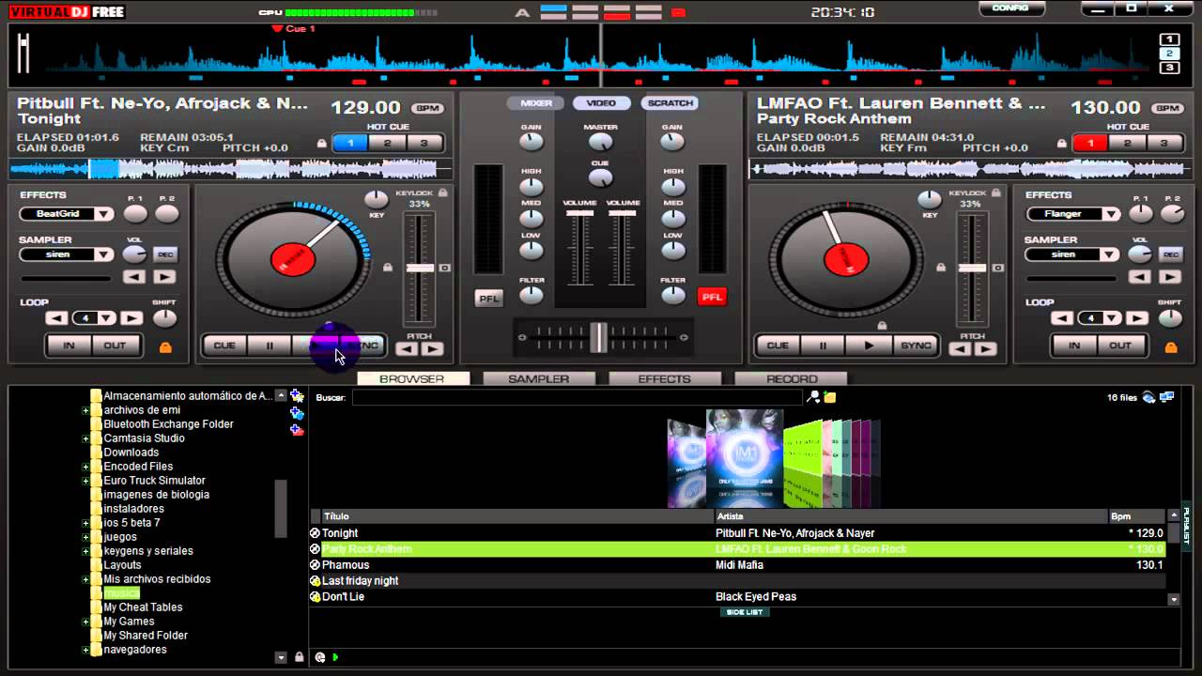This screenshot has height=676, width=1202.
Task: Toggle the right channel PFL button
Action: [x=712, y=298]
